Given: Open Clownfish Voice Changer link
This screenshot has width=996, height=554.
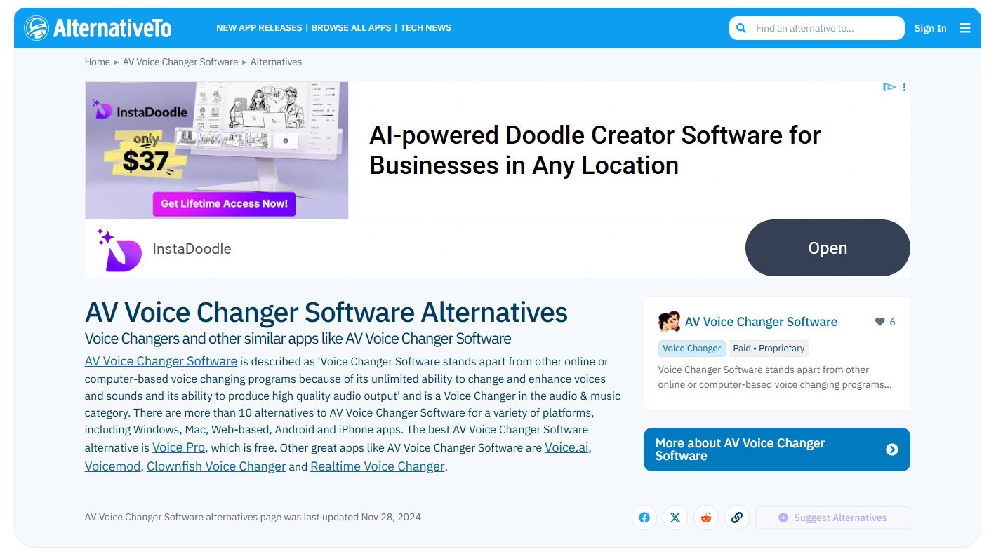Looking at the screenshot, I should click(216, 466).
